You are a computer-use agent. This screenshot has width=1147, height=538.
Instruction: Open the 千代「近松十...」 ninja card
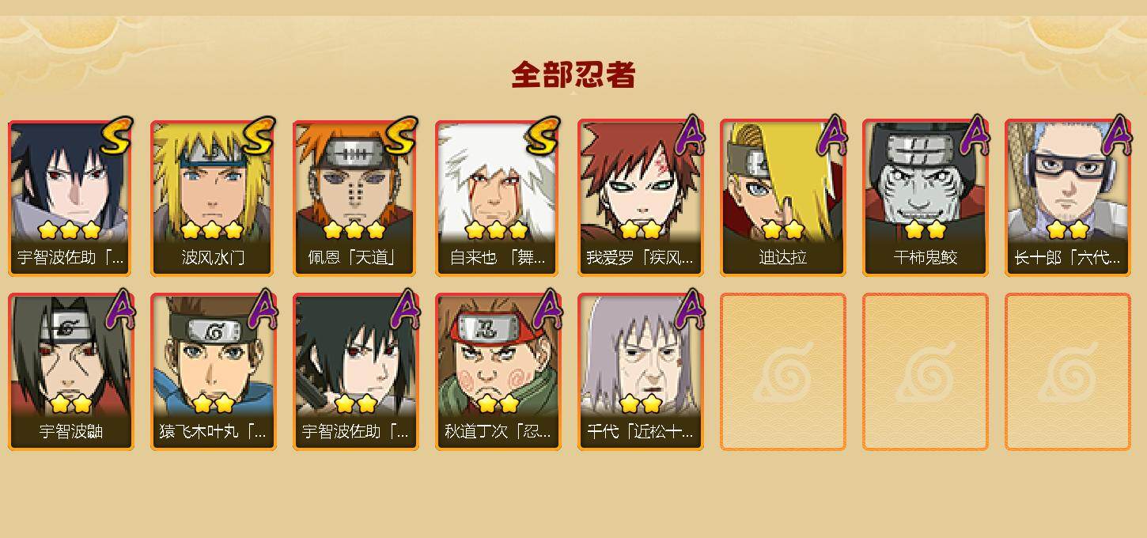coord(641,372)
